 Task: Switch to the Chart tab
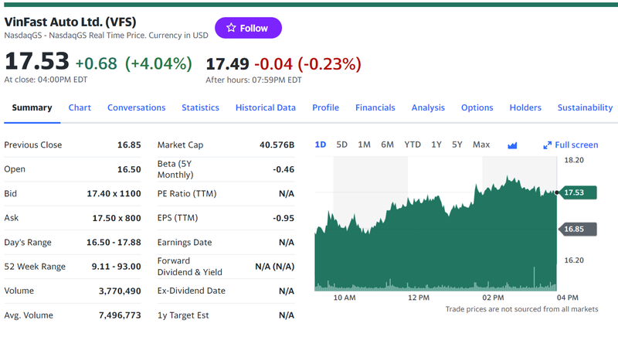click(x=80, y=107)
